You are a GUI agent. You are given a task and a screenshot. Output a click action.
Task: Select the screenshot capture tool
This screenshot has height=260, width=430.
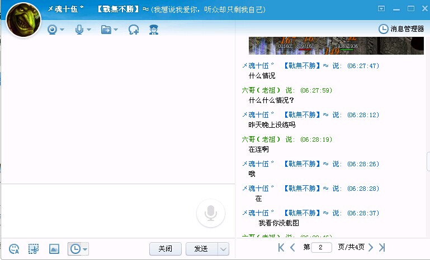pos(34,249)
